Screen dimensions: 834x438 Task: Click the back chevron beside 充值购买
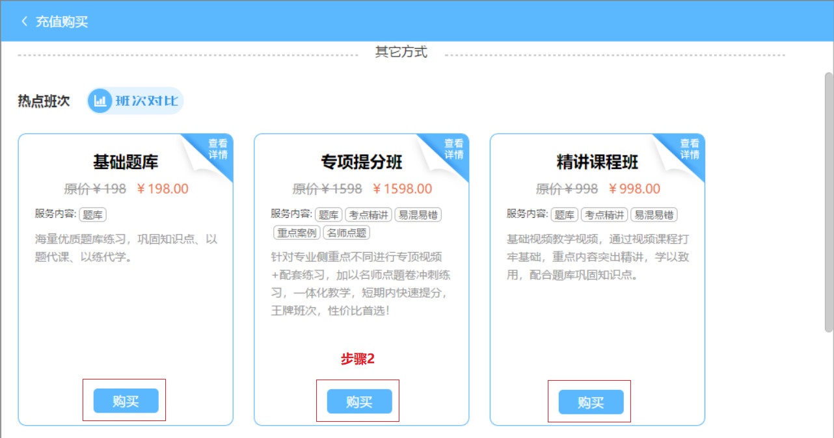coord(25,21)
